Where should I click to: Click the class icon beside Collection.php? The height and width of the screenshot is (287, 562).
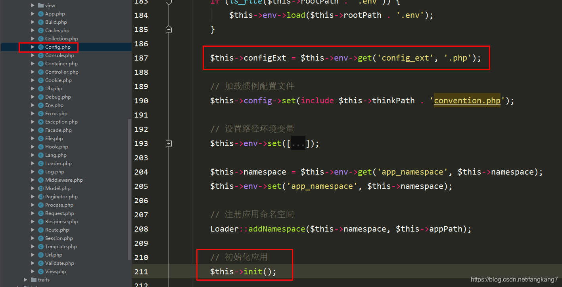pyautogui.click(x=40, y=39)
